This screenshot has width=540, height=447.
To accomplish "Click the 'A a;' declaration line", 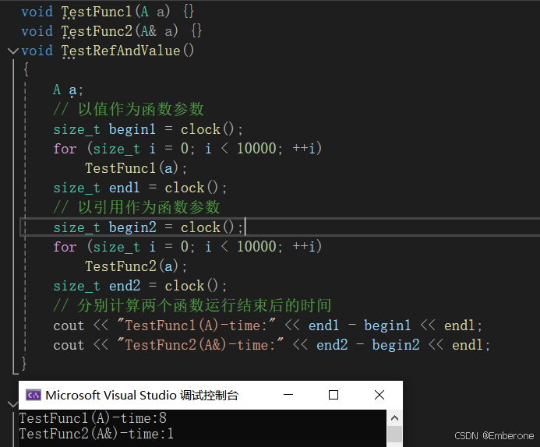I will [x=69, y=90].
